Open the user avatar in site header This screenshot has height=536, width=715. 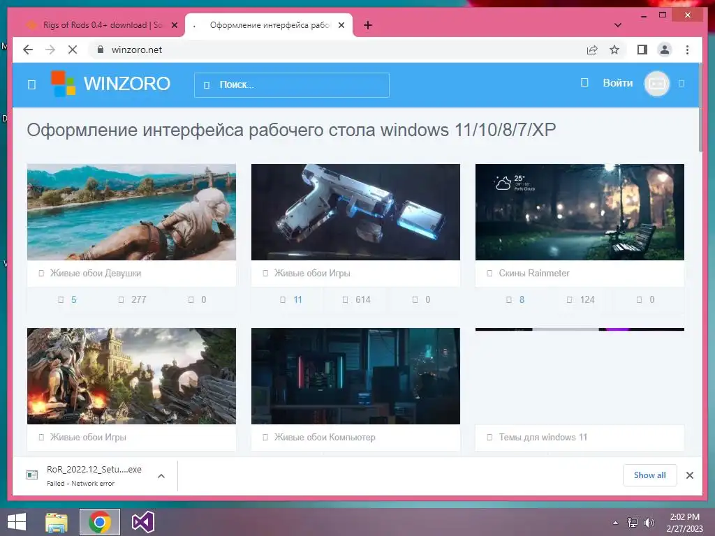pos(656,84)
